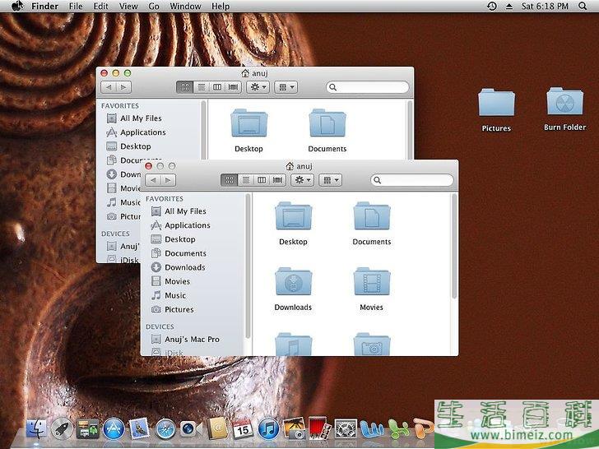Open Arrange dropdown in rear window
Viewport: 599px width, 449px height.
286,87
